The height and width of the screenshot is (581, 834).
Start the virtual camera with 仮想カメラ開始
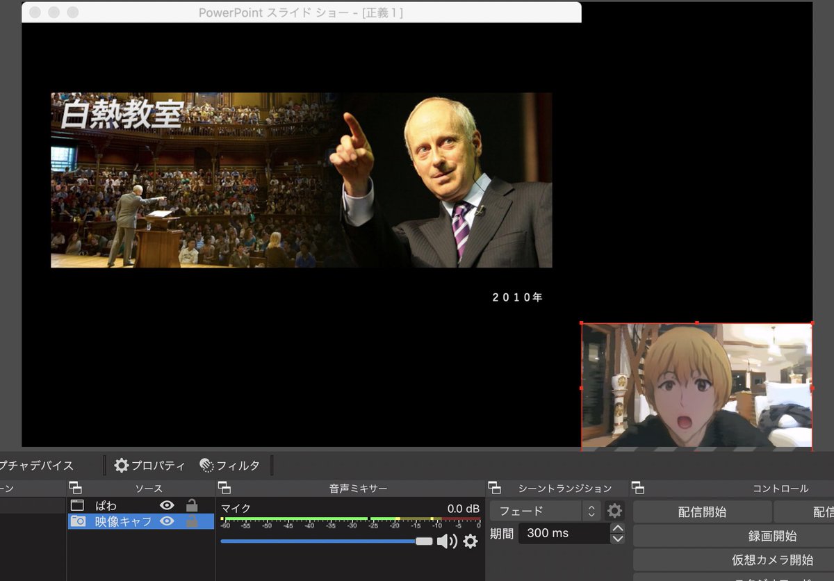pos(773,559)
